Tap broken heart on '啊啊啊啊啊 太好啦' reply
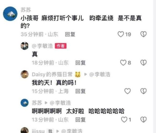Screen dimensions: 156x133 [144, 120]
